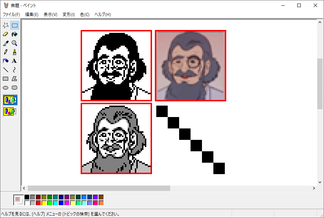324x218 pixels.
Task: Open the 編集(E) menu
Action: pyautogui.click(x=32, y=15)
